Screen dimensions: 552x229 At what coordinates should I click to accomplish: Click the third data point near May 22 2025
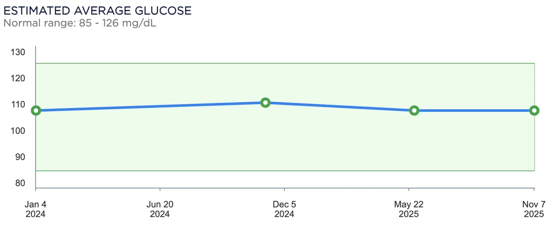(414, 111)
